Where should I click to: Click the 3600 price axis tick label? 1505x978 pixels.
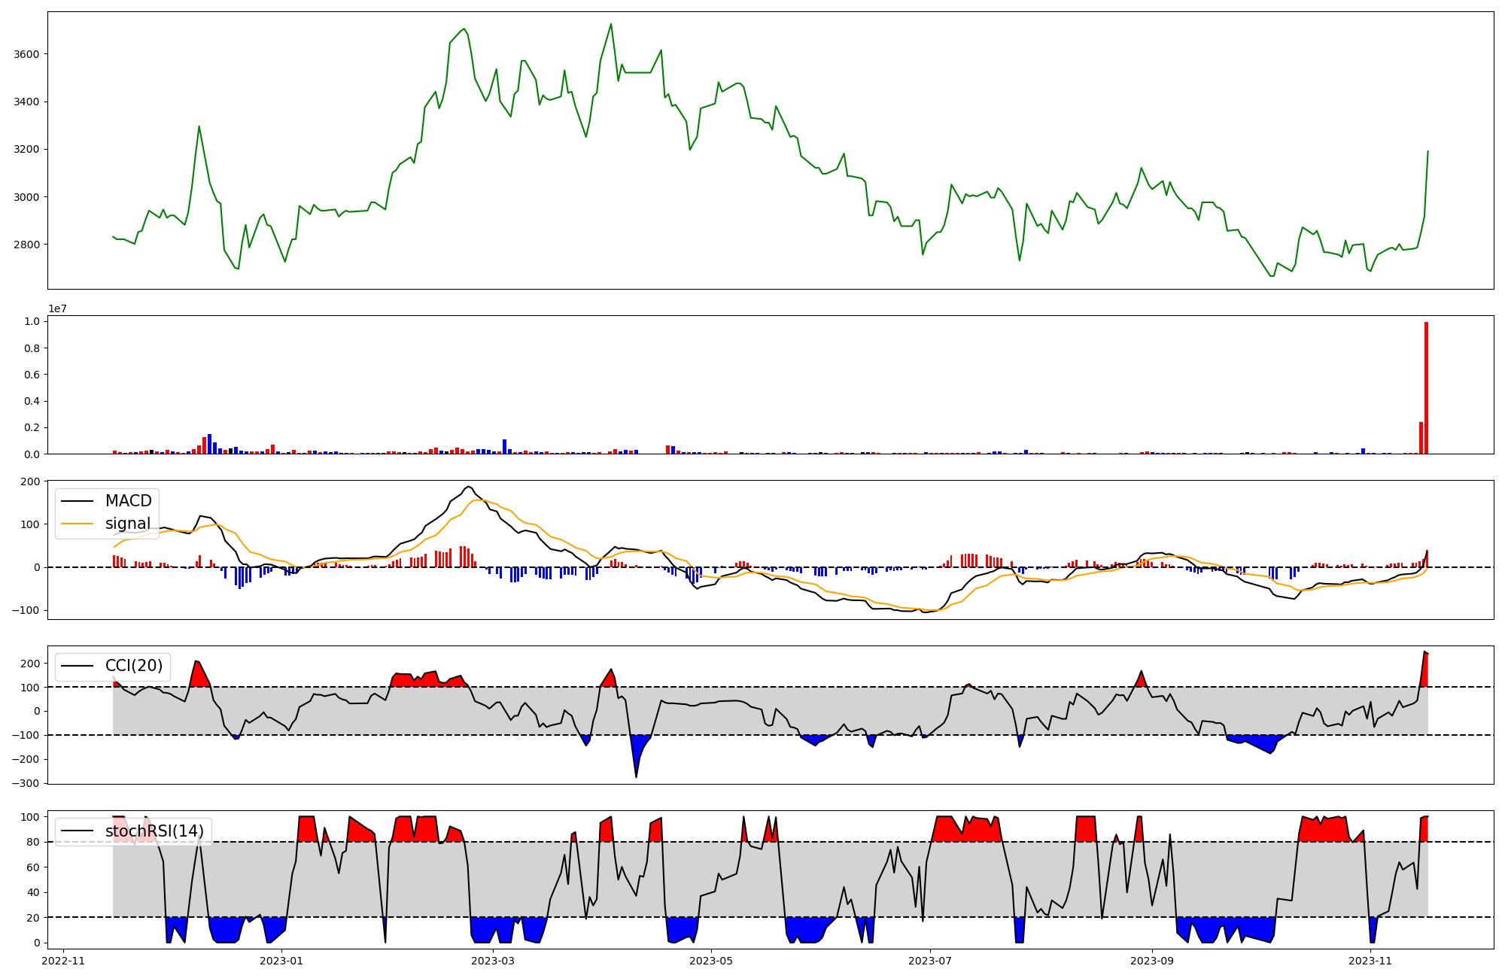click(x=26, y=54)
